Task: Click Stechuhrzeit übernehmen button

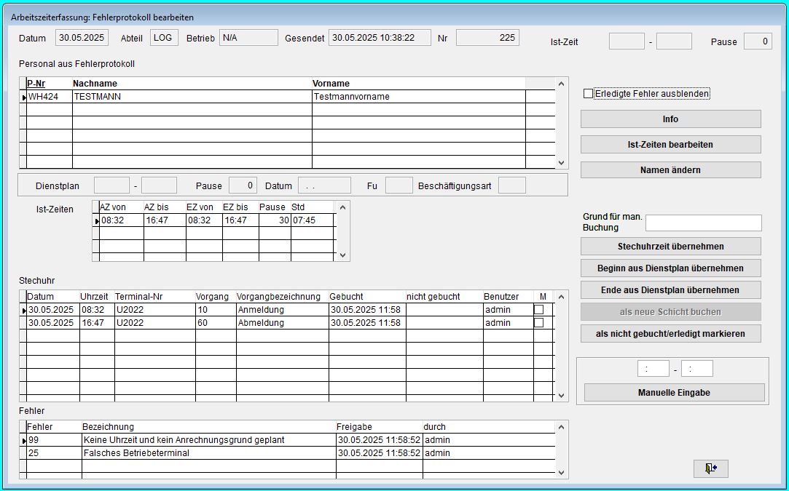Action: pyautogui.click(x=670, y=247)
